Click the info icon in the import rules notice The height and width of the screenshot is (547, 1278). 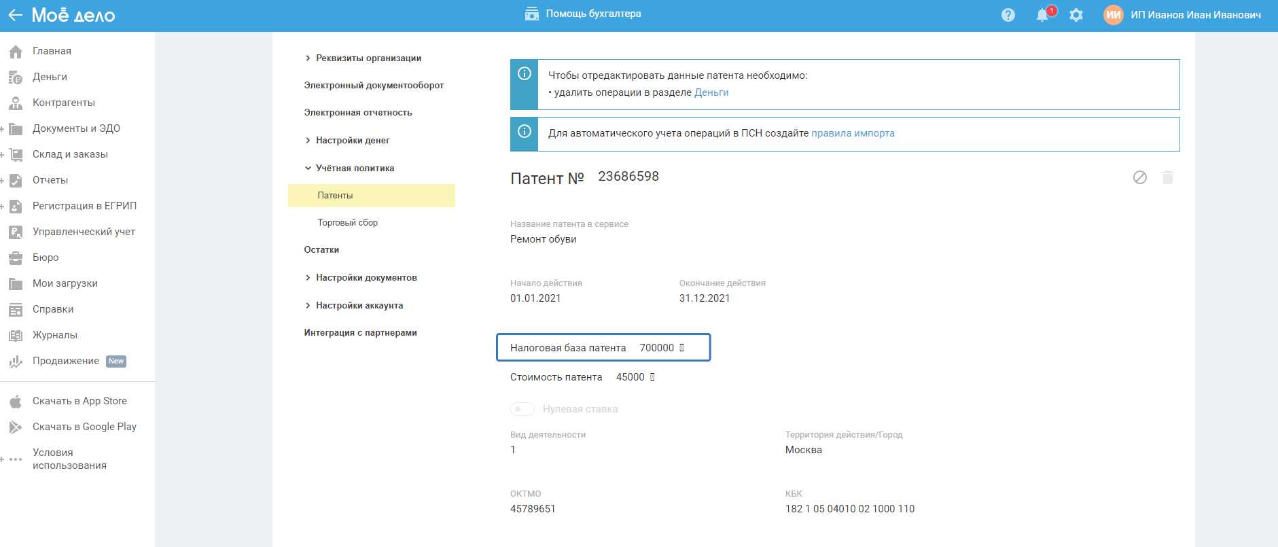point(525,131)
